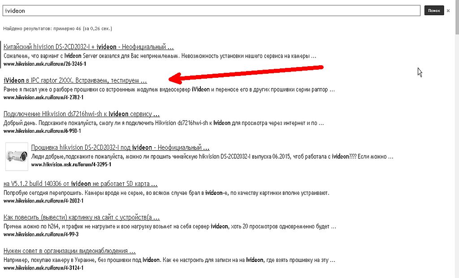The width and height of the screenshot is (459, 278).
Task: Open result 'Прошивка hikvision DS-2CD2032-I под ivideon'
Action: coord(120,147)
